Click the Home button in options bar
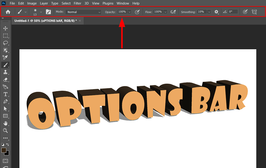This screenshot has width=266, height=168. pos(8,12)
